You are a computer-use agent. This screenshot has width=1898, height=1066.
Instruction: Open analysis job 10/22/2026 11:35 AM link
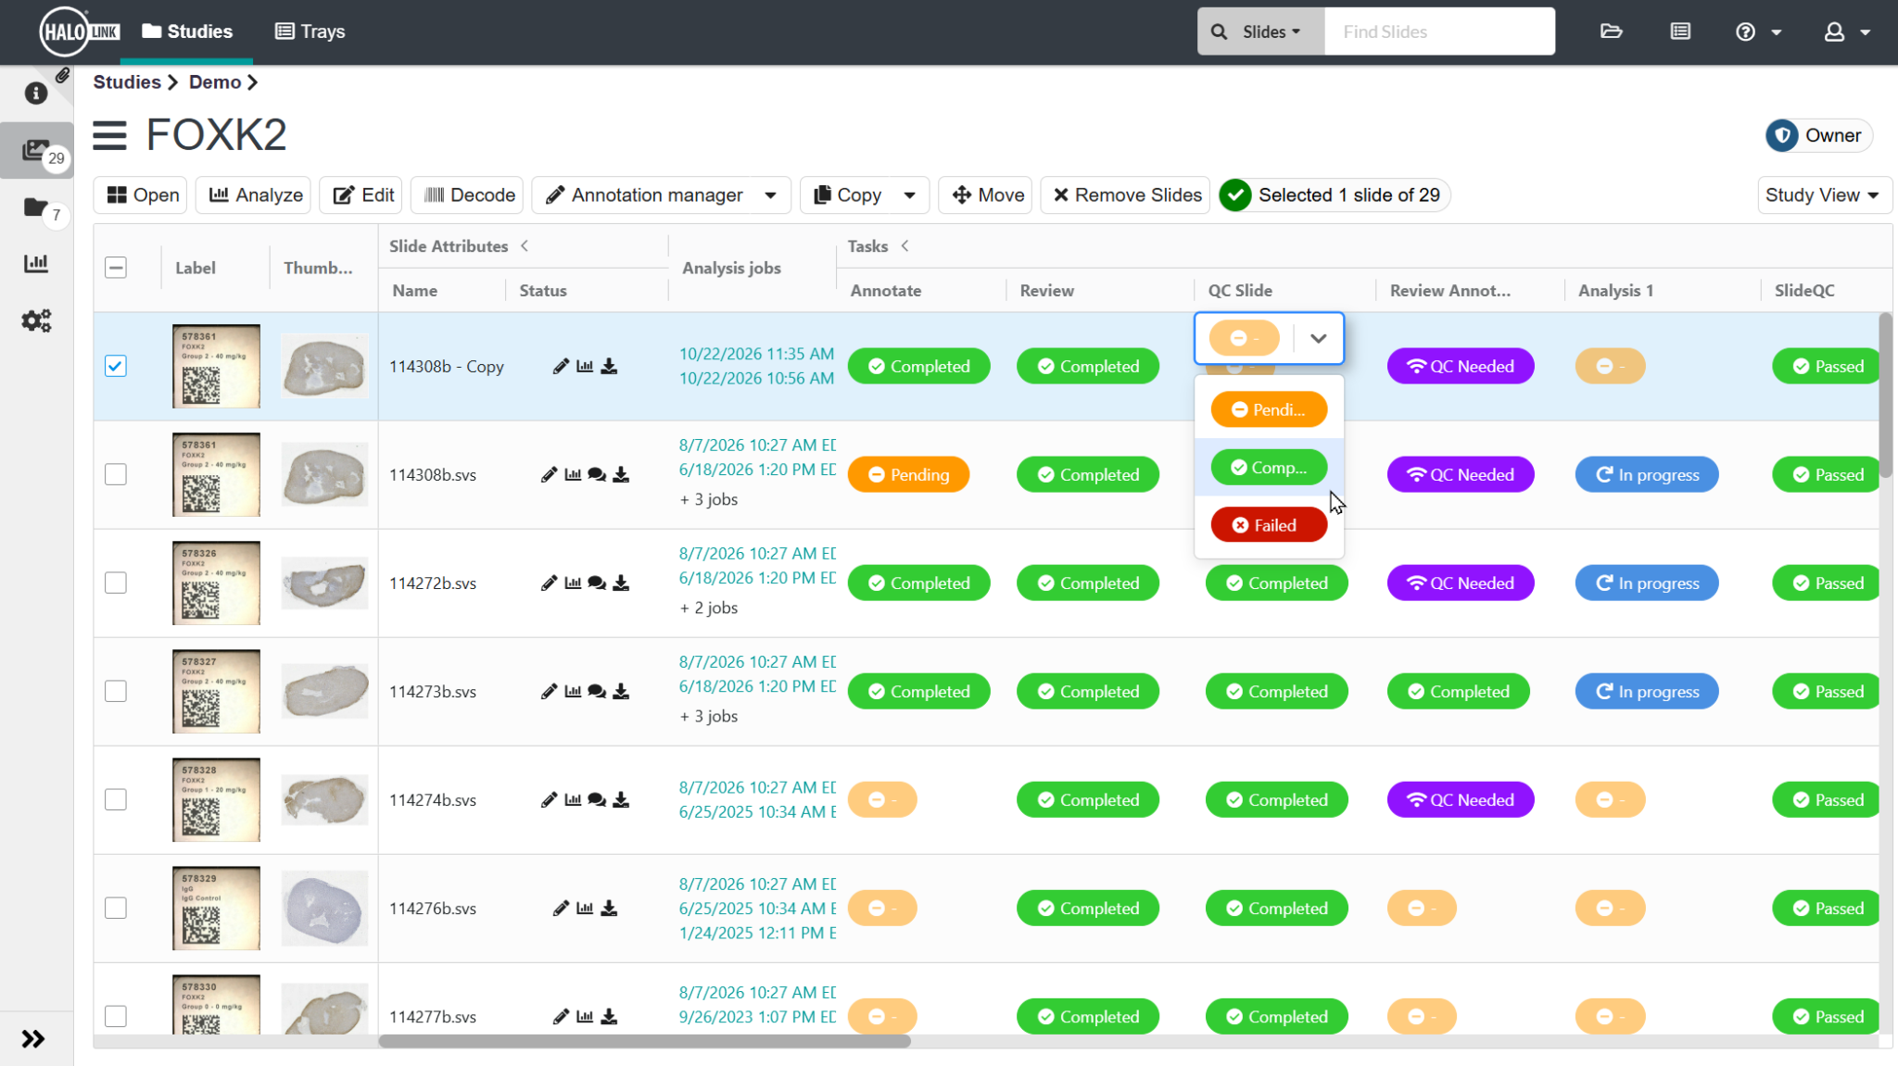756,354
